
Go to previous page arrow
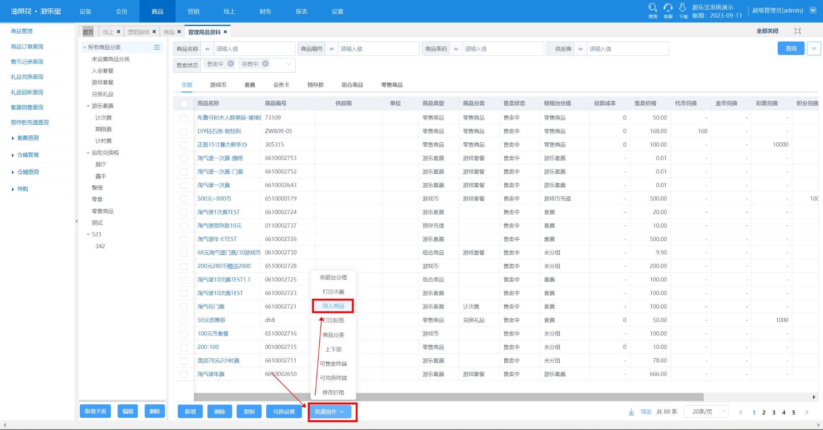point(741,412)
